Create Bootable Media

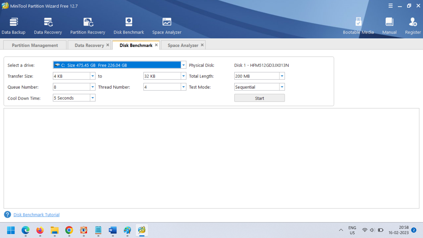358,26
